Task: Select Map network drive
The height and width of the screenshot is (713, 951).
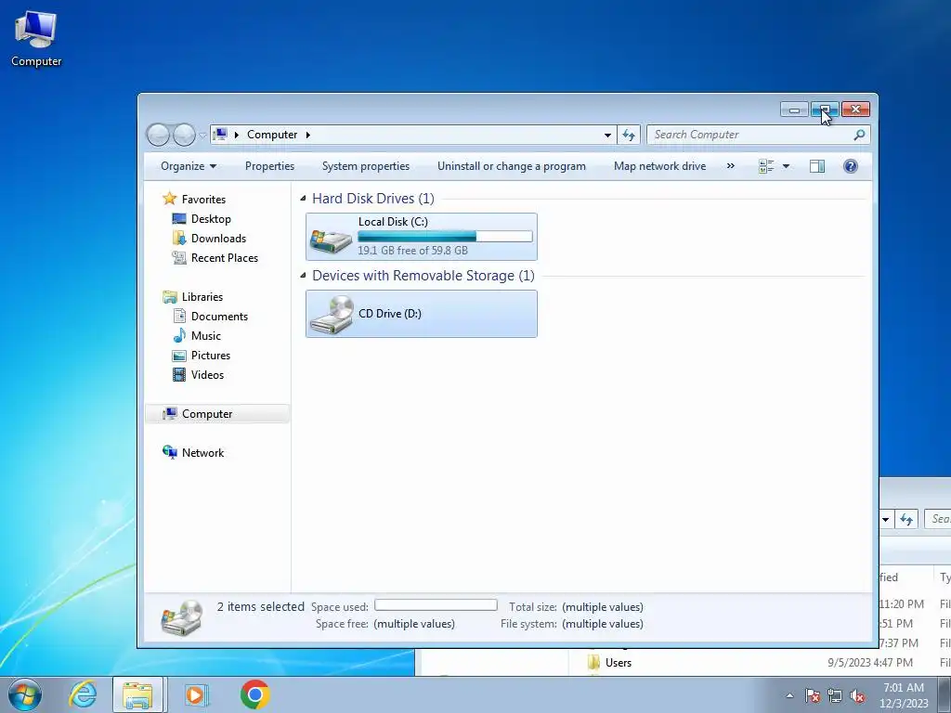Action: point(660,166)
